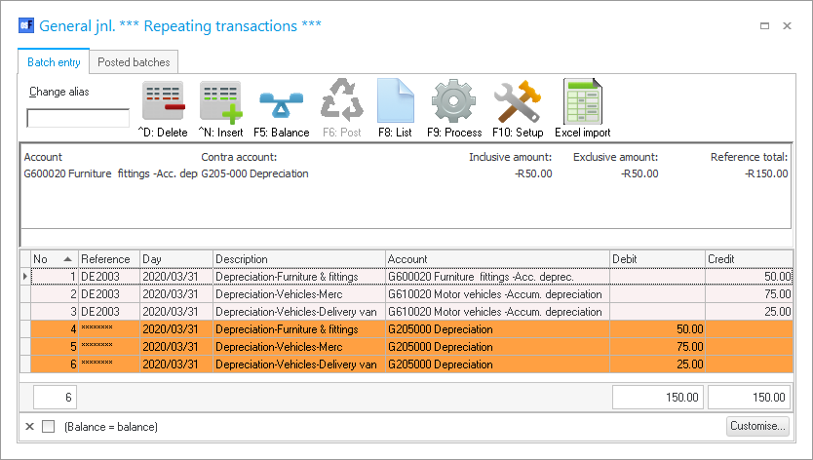
Task: Click the Insert row icon
Action: click(x=220, y=101)
